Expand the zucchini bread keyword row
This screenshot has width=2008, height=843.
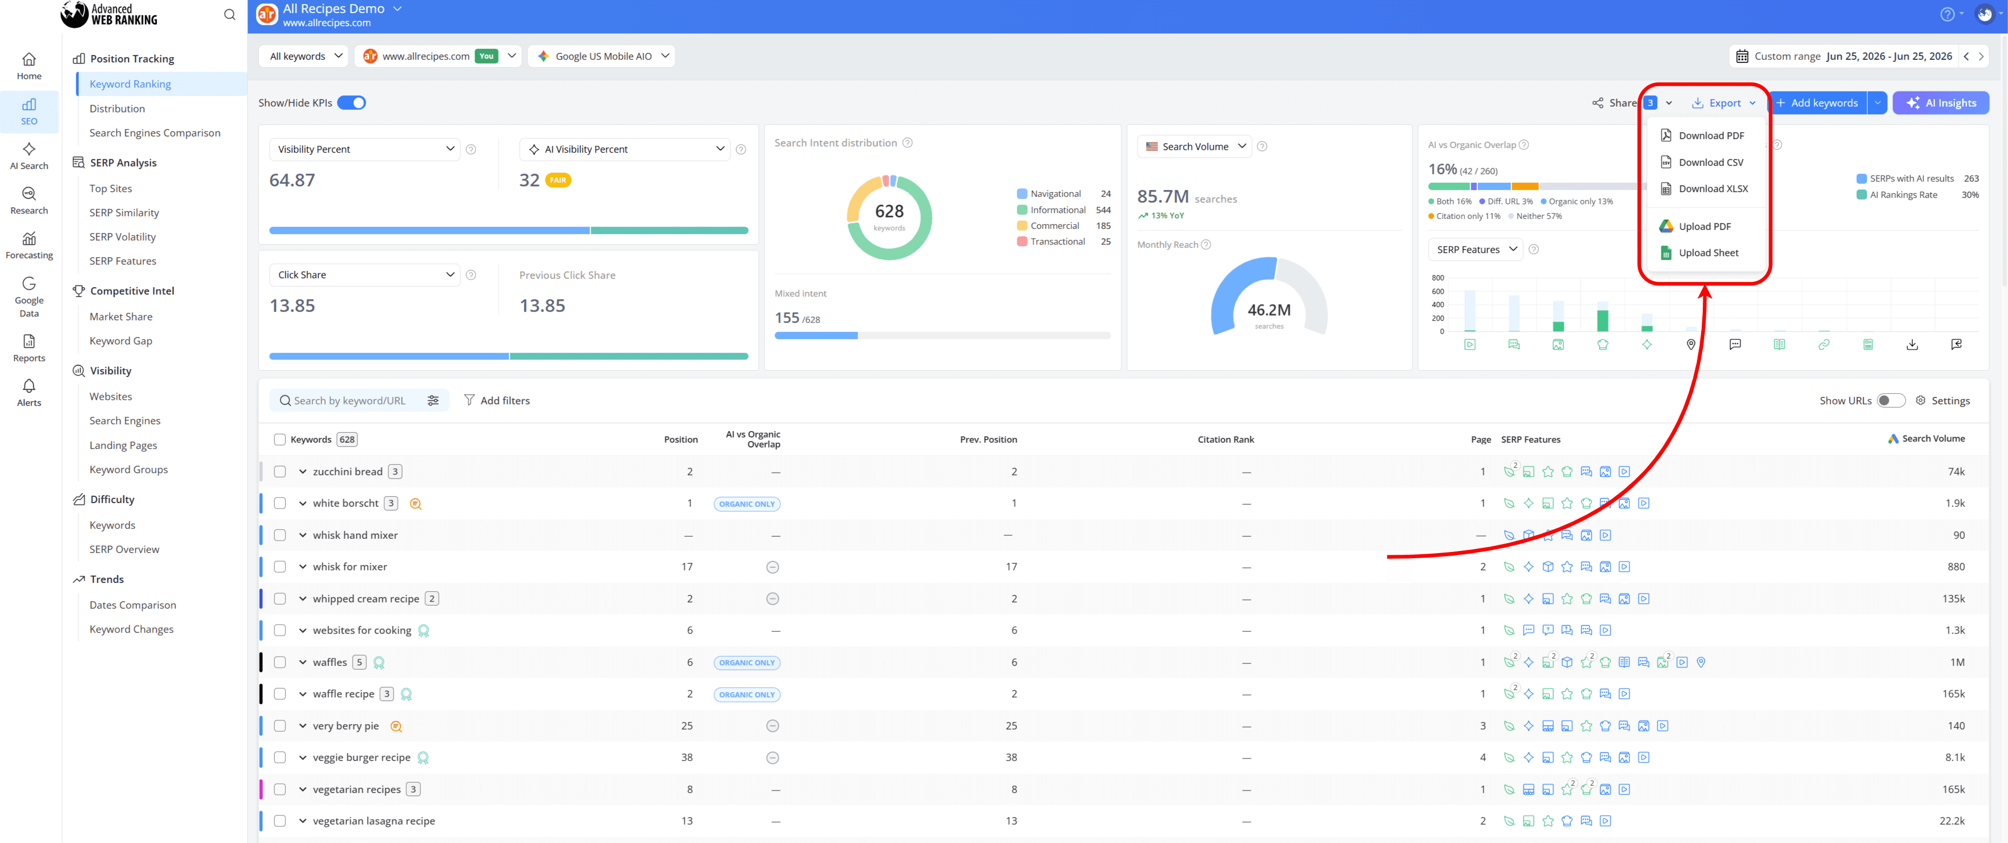tap(303, 471)
